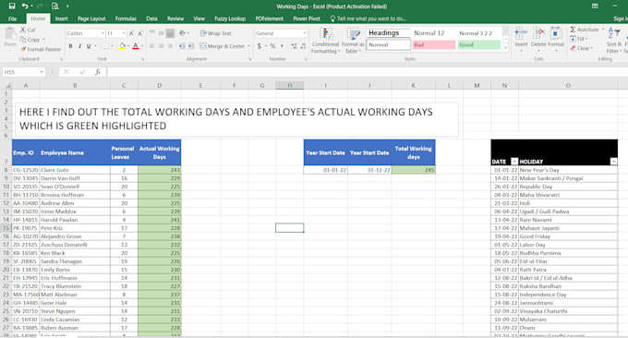Screen dimensions: 628x338
Task: Click the Fill Color yellow bucket swatch
Action: tap(122, 46)
